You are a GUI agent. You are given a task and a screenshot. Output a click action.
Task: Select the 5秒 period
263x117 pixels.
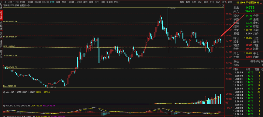97,2
